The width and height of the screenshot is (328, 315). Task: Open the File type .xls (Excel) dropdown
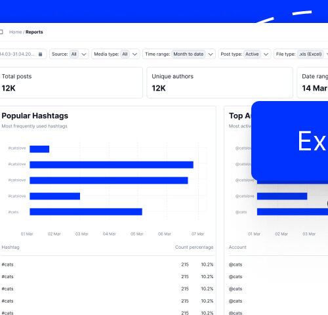[301, 54]
